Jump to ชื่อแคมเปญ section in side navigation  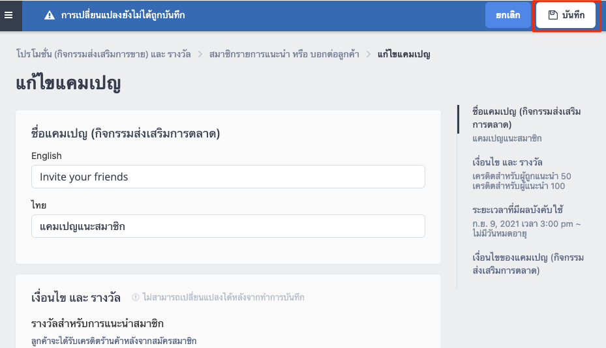pos(526,118)
